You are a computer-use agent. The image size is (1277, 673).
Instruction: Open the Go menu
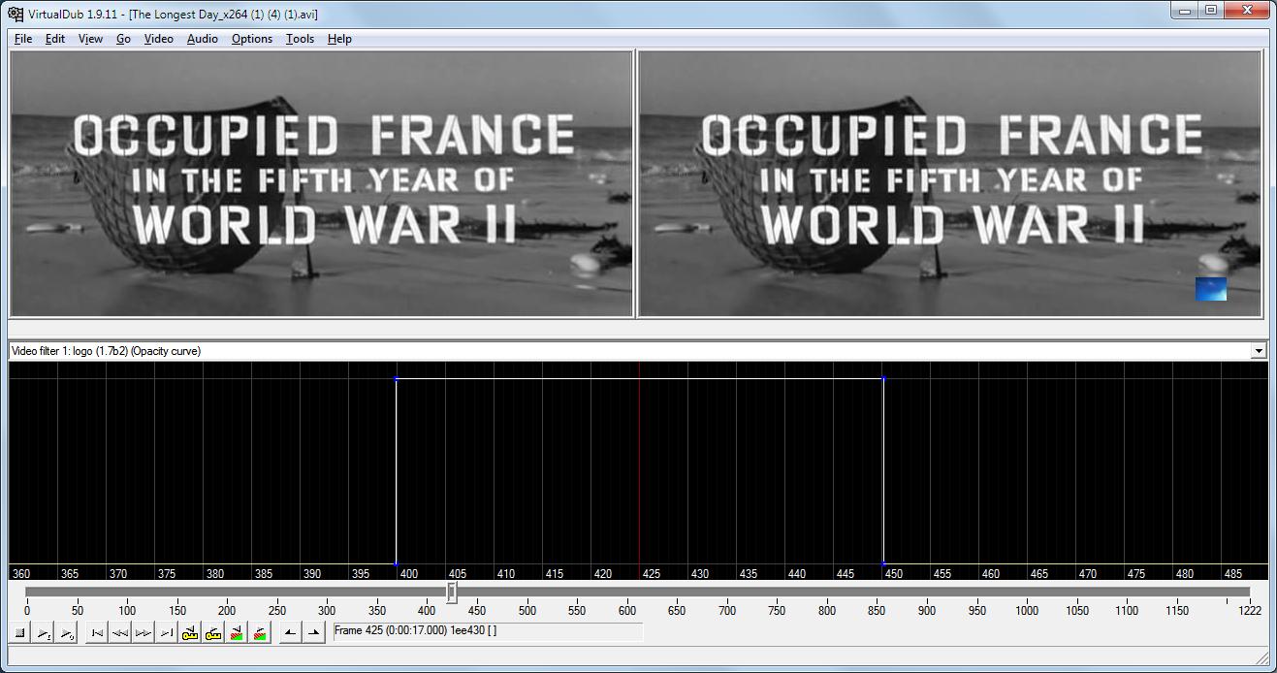coord(123,39)
